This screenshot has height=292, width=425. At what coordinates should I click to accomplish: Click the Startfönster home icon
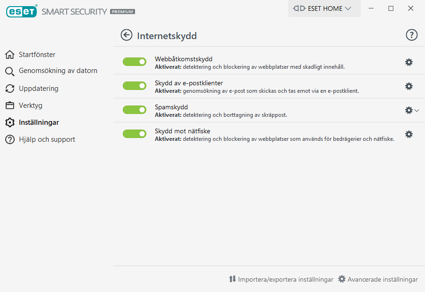(9, 55)
